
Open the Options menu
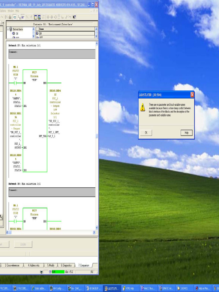pyautogui.click(x=3, y=11)
